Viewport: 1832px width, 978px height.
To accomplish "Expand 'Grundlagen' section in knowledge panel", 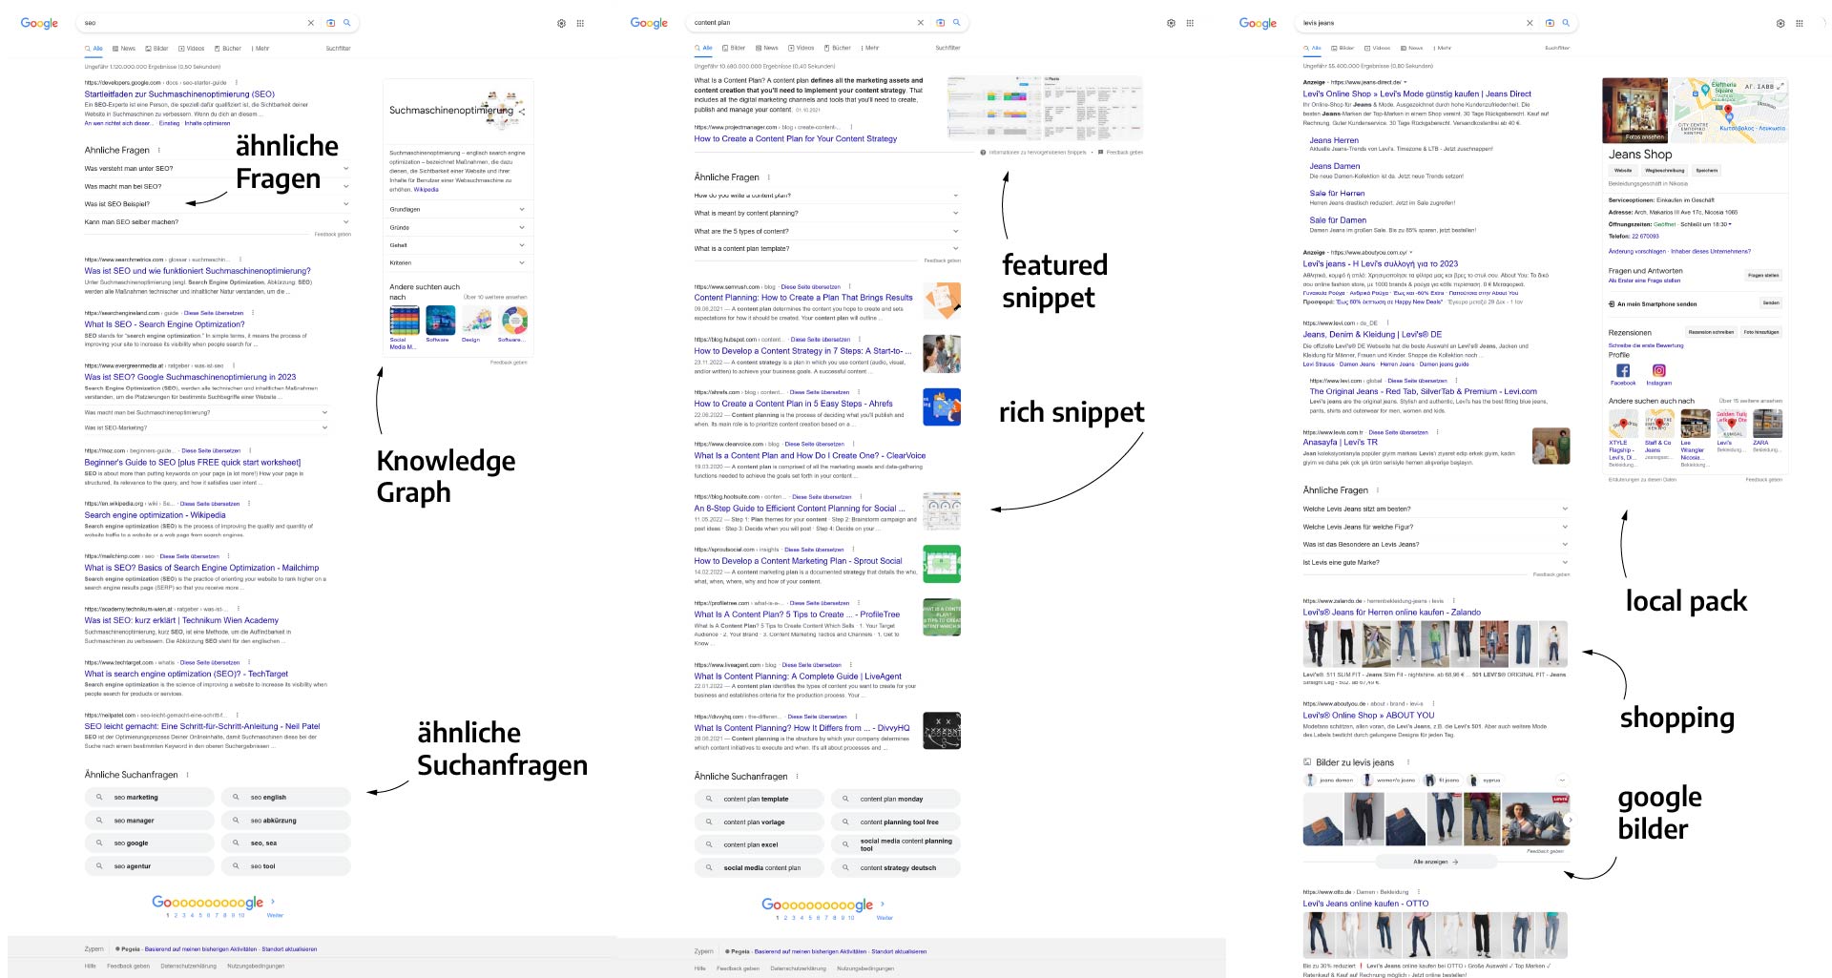I will point(457,209).
